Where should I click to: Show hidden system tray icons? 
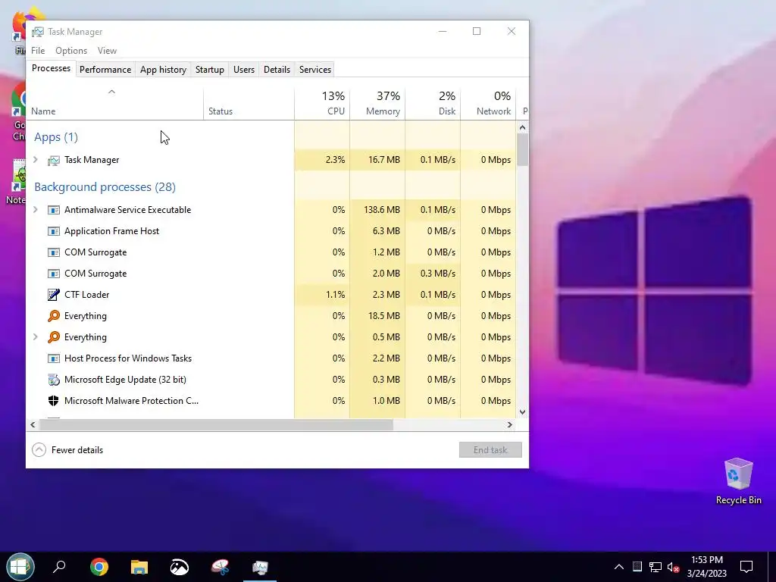(618, 567)
